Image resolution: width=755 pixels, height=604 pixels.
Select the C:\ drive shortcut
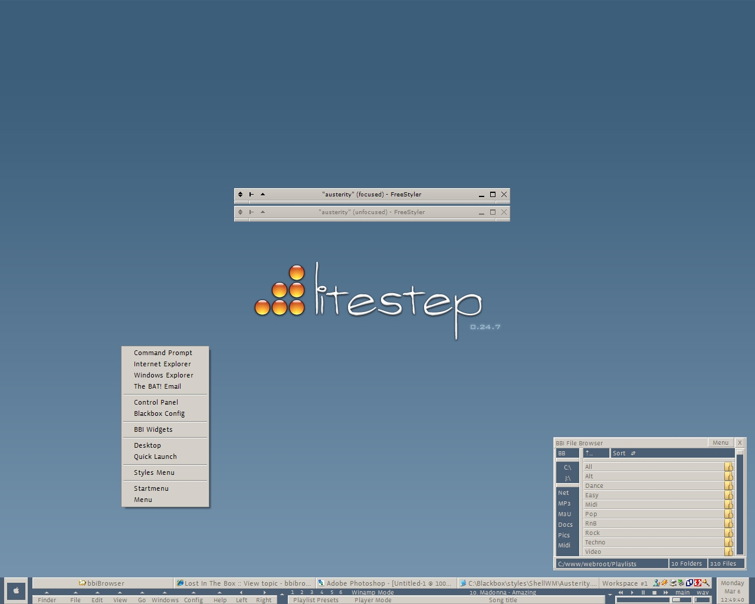(x=567, y=467)
